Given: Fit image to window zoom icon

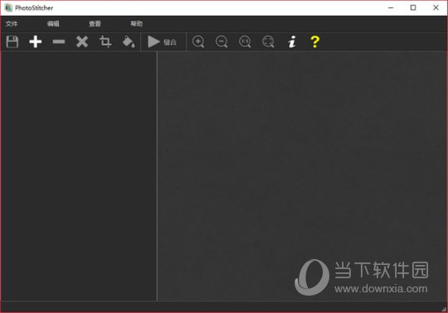Looking at the screenshot, I should tap(268, 41).
